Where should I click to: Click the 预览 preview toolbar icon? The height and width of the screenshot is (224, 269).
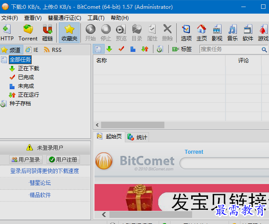tap(121, 33)
